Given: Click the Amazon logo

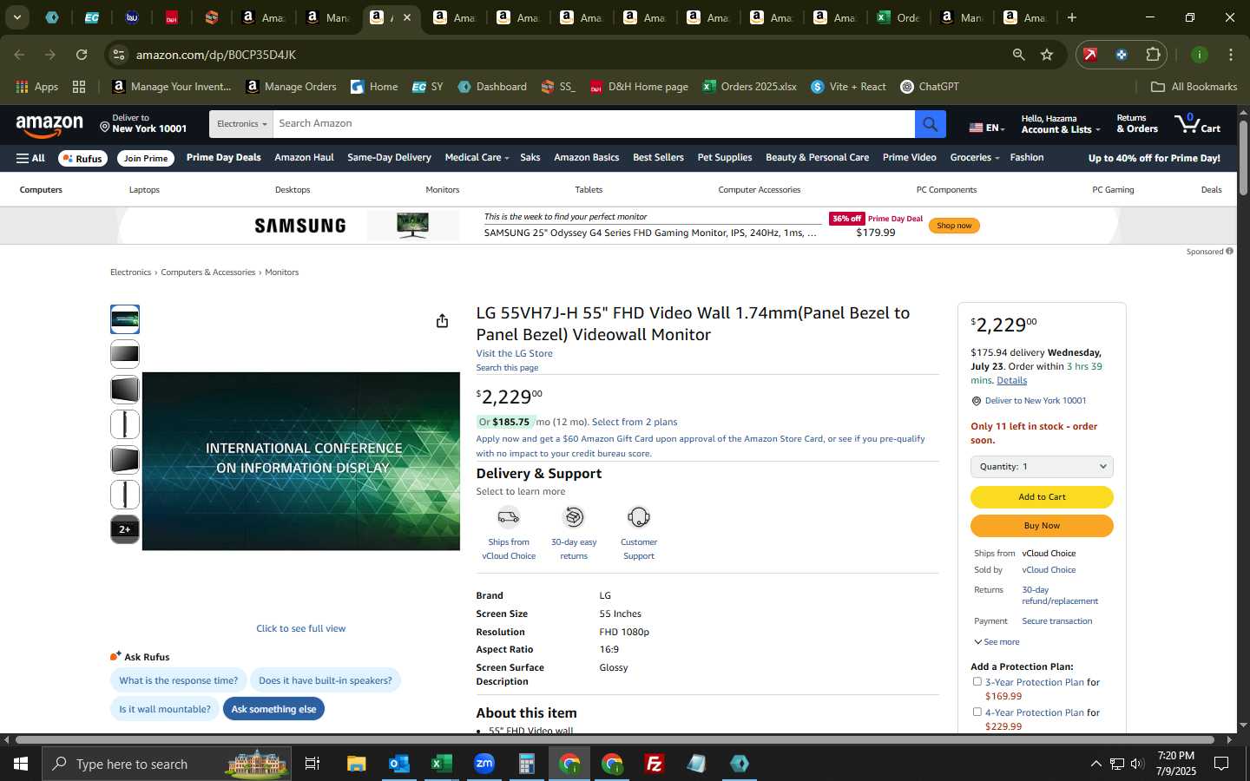Looking at the screenshot, I should coord(49,126).
